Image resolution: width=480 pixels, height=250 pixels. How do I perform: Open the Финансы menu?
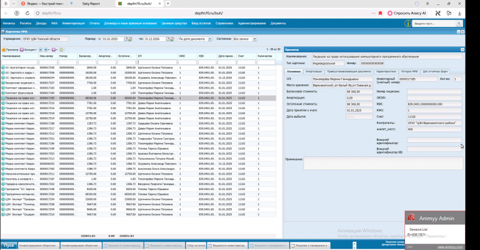[9, 23]
